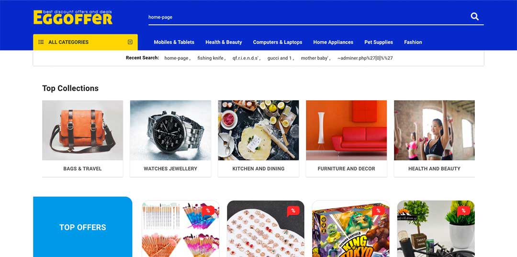Click the All Categories list icon

[x=41, y=42]
